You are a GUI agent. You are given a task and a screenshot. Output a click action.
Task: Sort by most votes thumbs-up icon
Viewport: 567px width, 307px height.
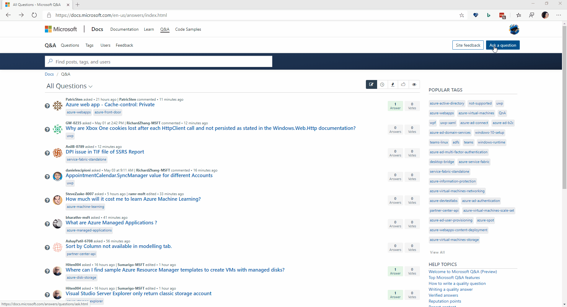coord(403,84)
